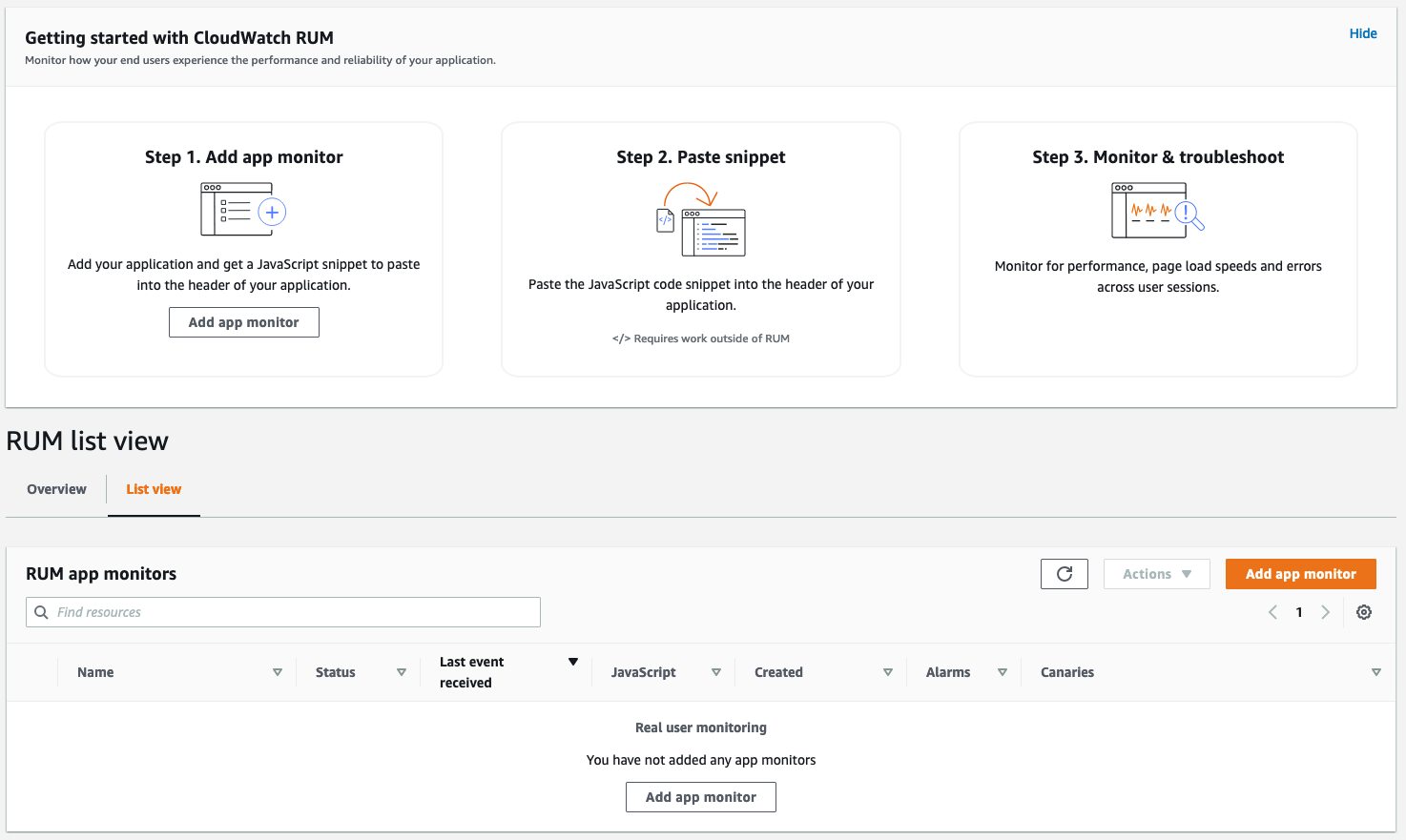Click the sort arrow on Last event received

coord(573,660)
